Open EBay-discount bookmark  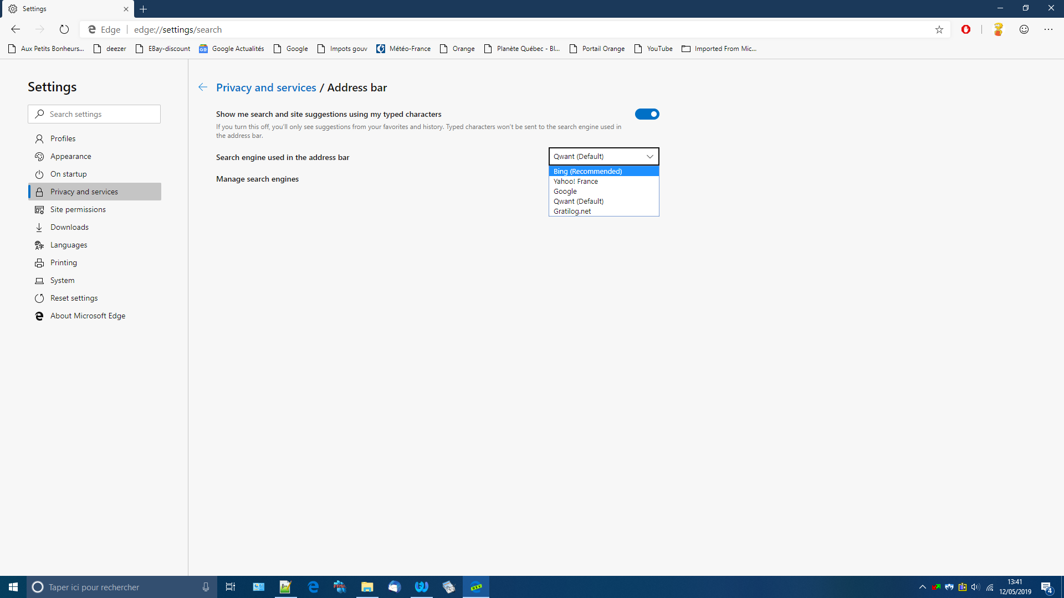point(163,49)
